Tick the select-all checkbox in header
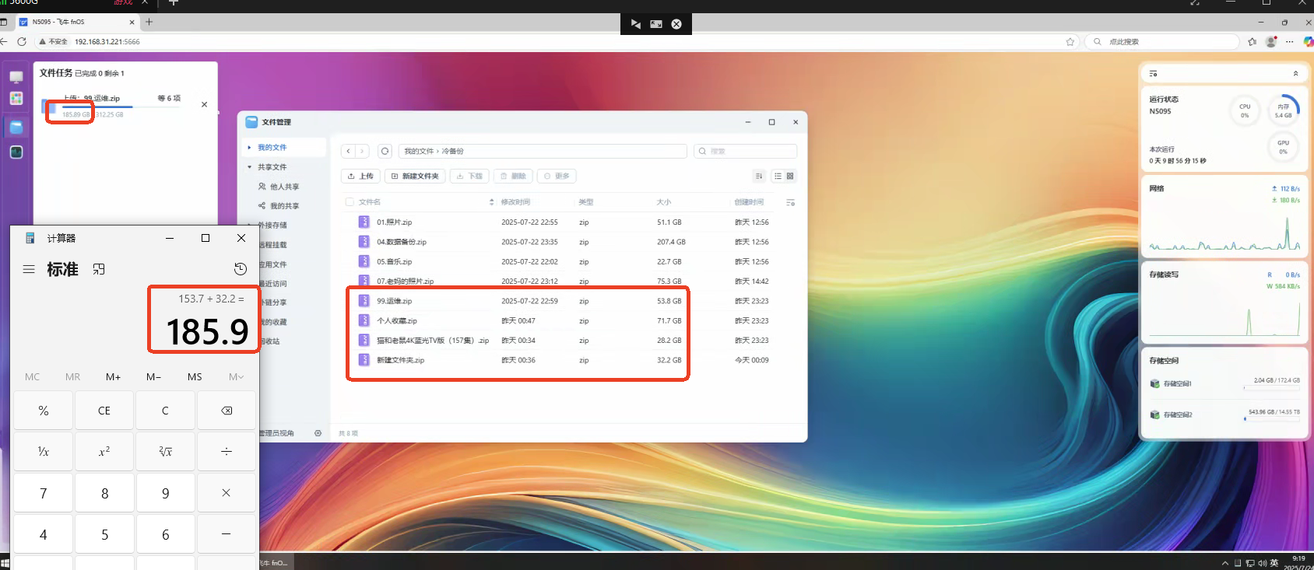 (350, 202)
